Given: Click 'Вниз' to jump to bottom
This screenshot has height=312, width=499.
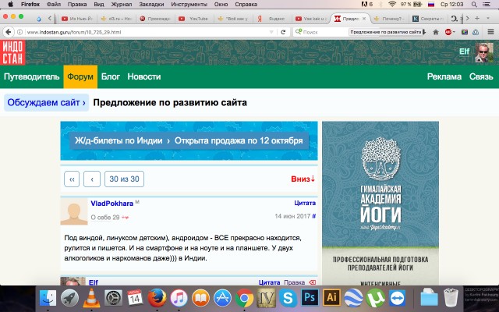Looking at the screenshot, I should [x=303, y=179].
